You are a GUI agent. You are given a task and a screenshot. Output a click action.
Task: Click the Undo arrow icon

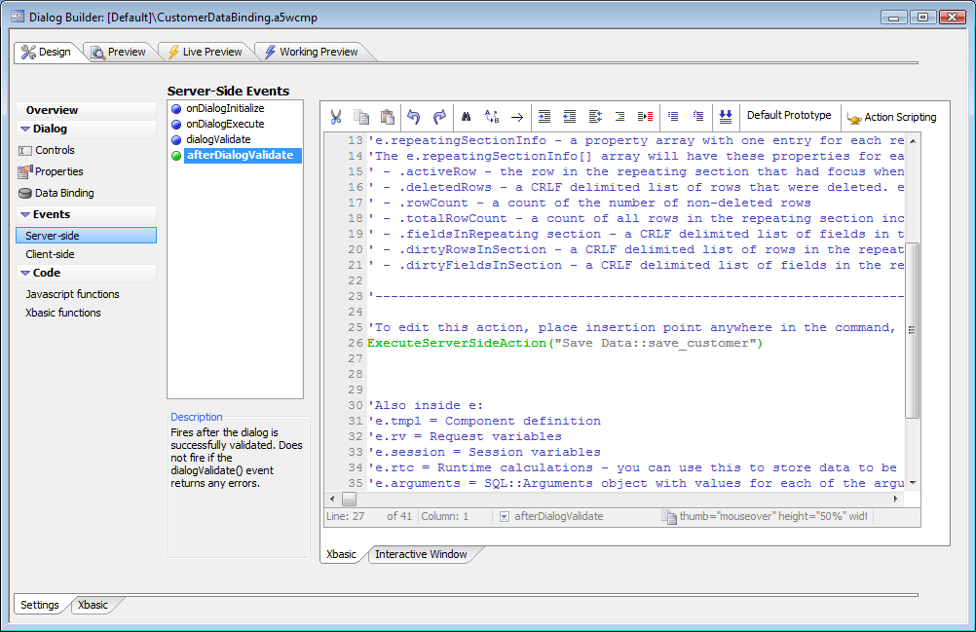click(x=413, y=116)
